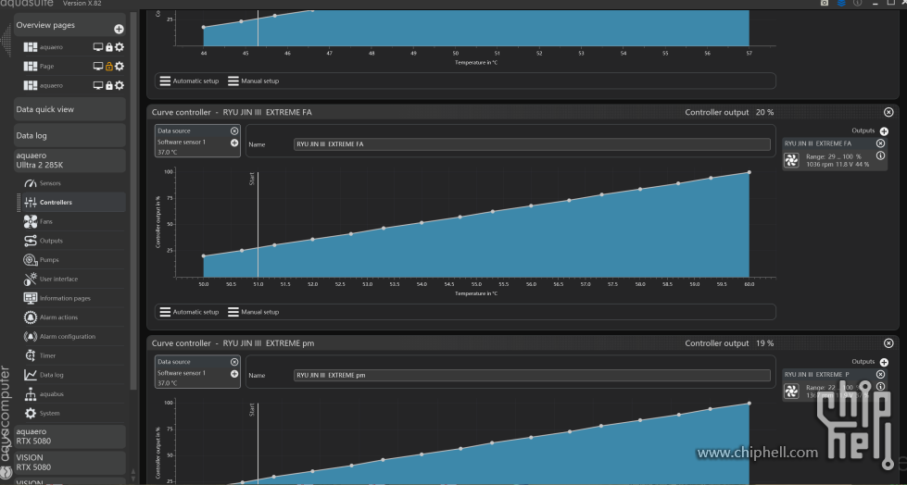Click the "Controller output 20 %" readout

(x=729, y=112)
